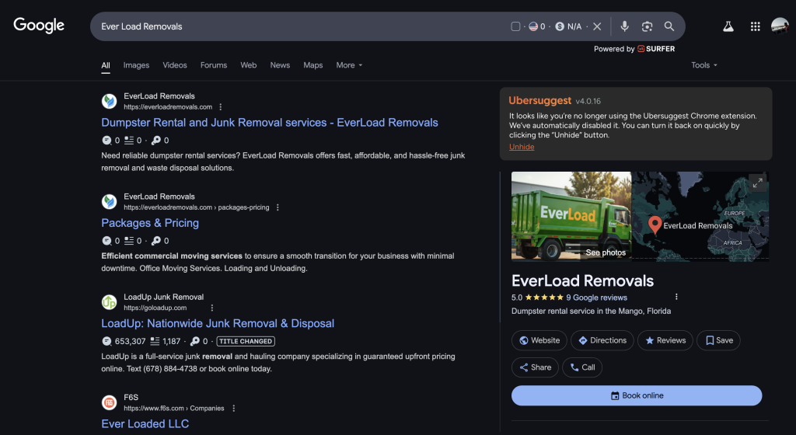Click the traffic icon showing 653,307
This screenshot has width=796, height=435.
click(106, 341)
